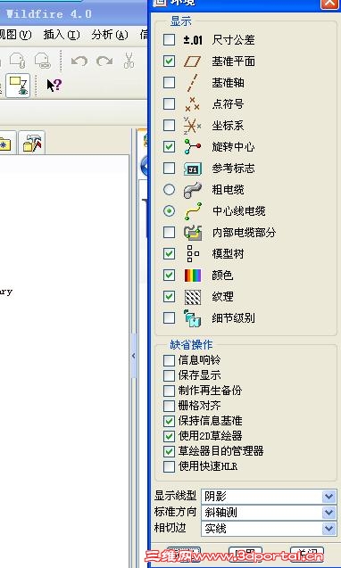This screenshot has width=341, height=568.
Task: Open the 视图(V) menu
Action: click(16, 35)
